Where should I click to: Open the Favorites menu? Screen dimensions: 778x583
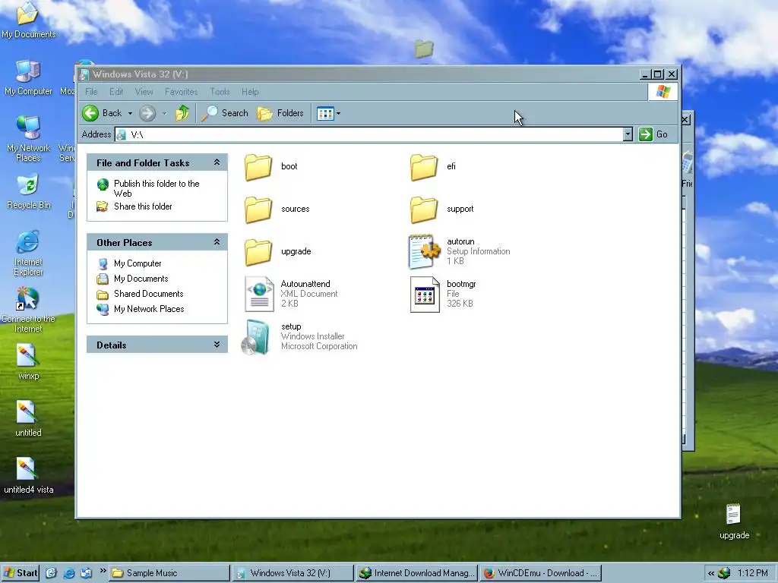pyautogui.click(x=181, y=92)
